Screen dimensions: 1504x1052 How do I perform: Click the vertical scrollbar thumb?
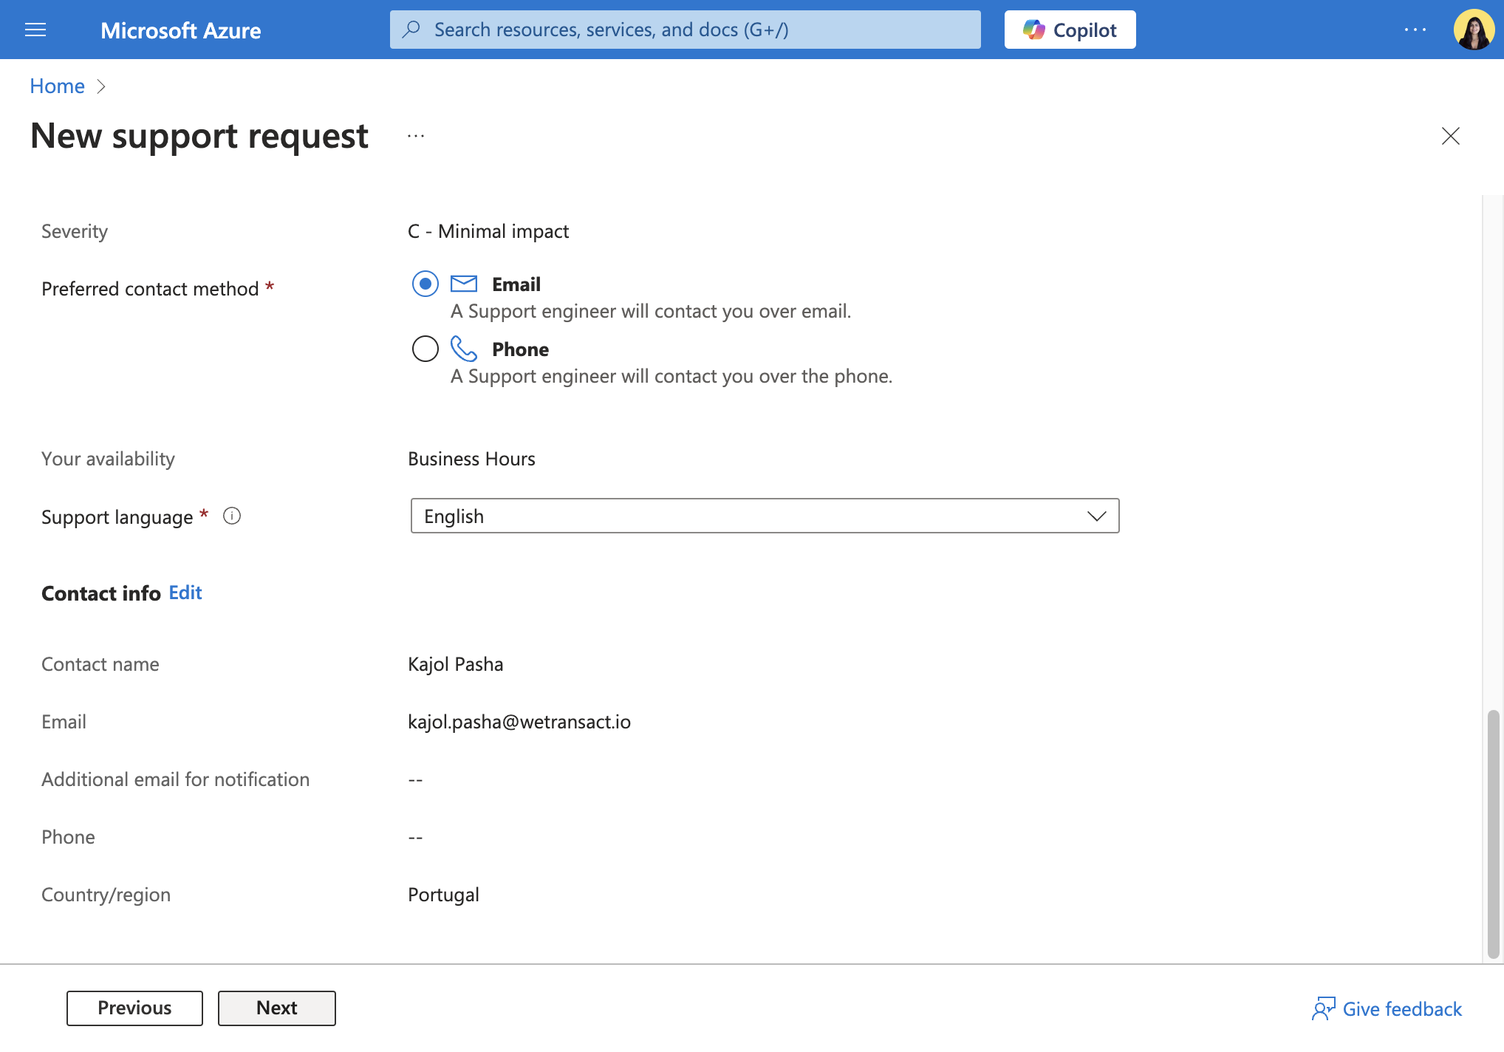1493,834
